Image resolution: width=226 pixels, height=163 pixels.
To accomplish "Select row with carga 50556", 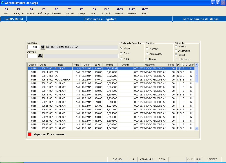I will point(111,128).
